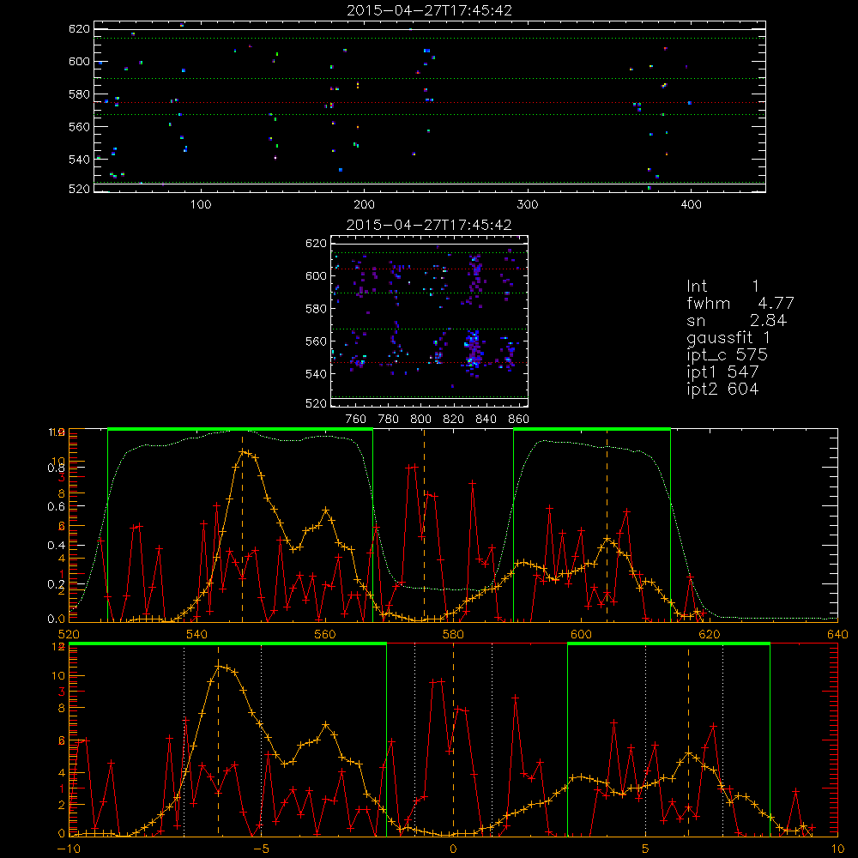Click the 'ipt2 604' line
This screenshot has width=858, height=858.
[722, 389]
